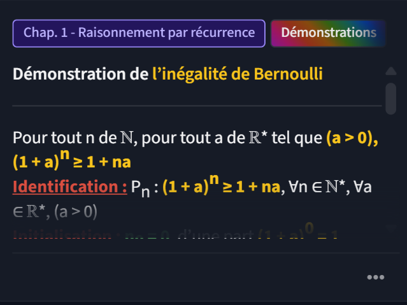Click the scrollbar thumb of the demonstration panel
The image size is (407, 305).
point(390,96)
